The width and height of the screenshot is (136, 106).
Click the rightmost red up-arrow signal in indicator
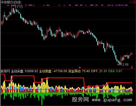point(107,85)
